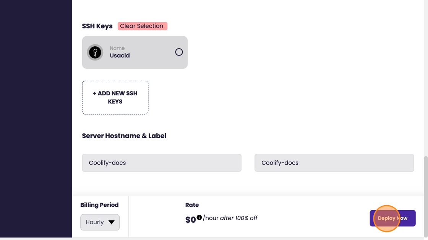This screenshot has height=240, width=428.
Task: Click the dropdown arrow next to Hourly
Action: click(112, 222)
